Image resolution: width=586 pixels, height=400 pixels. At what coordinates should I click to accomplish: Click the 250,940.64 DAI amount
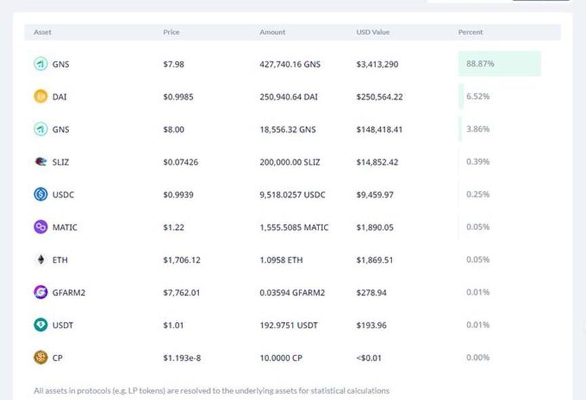[x=289, y=97]
